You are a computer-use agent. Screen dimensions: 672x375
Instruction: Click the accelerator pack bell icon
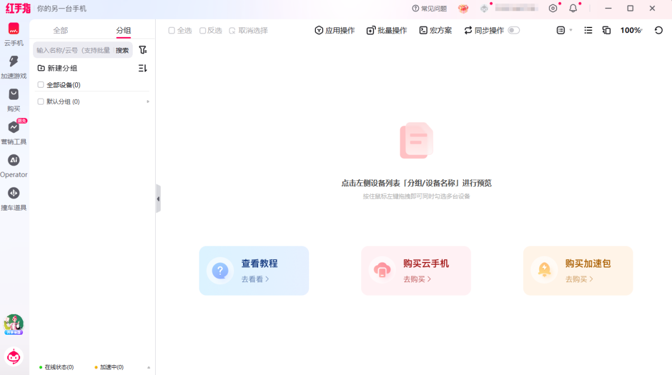[544, 271]
